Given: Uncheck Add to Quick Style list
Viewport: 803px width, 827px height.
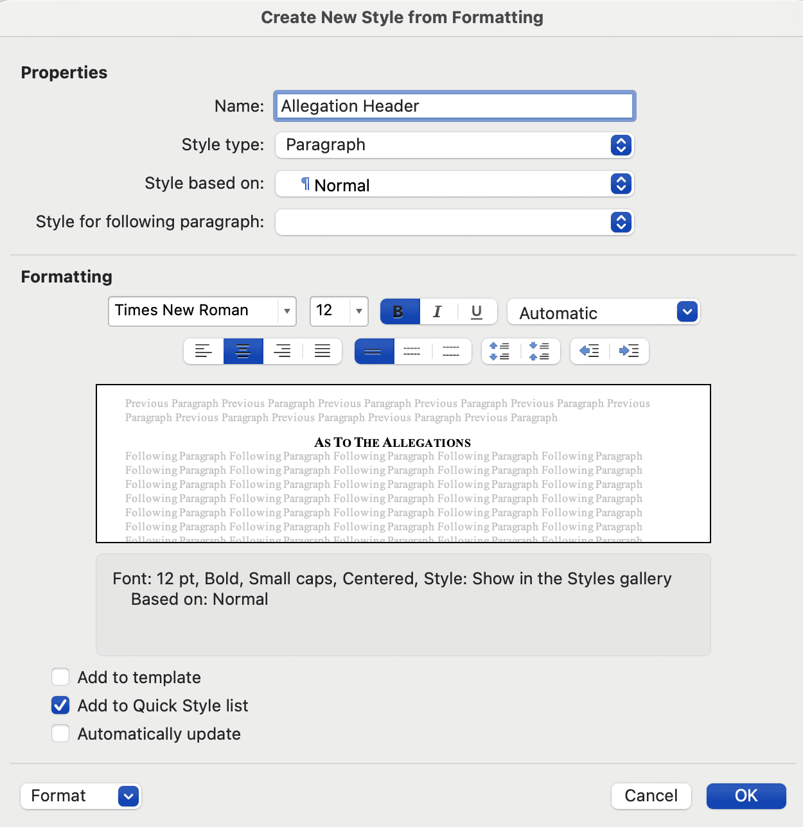Looking at the screenshot, I should tap(60, 705).
